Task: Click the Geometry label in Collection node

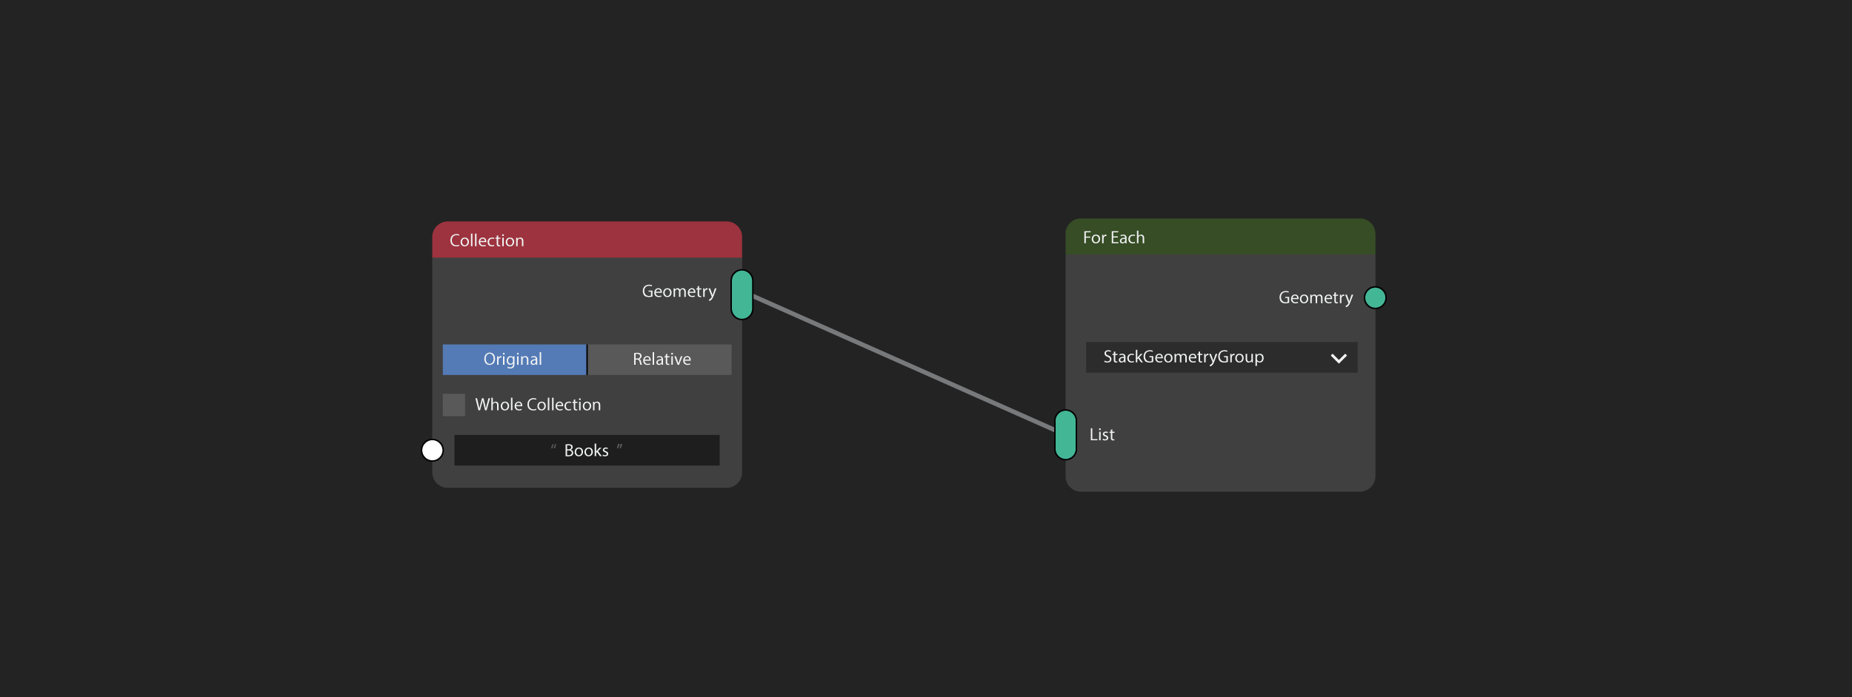Action: [679, 292]
